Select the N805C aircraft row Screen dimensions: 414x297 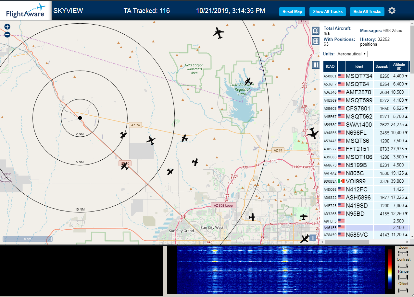point(366,173)
